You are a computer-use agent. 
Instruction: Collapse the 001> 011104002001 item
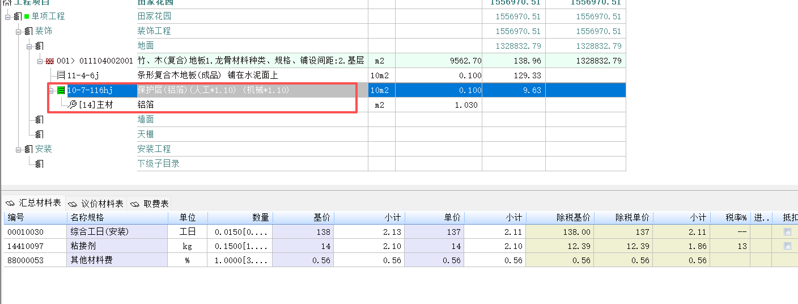40,61
